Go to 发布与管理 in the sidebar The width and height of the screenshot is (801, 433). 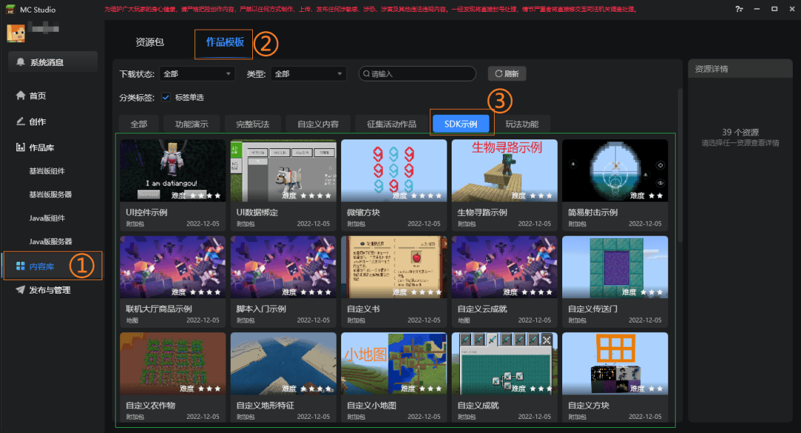51,289
